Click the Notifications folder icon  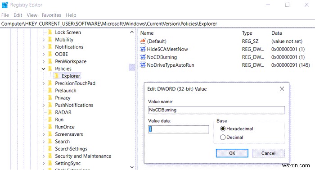[x=50, y=47]
